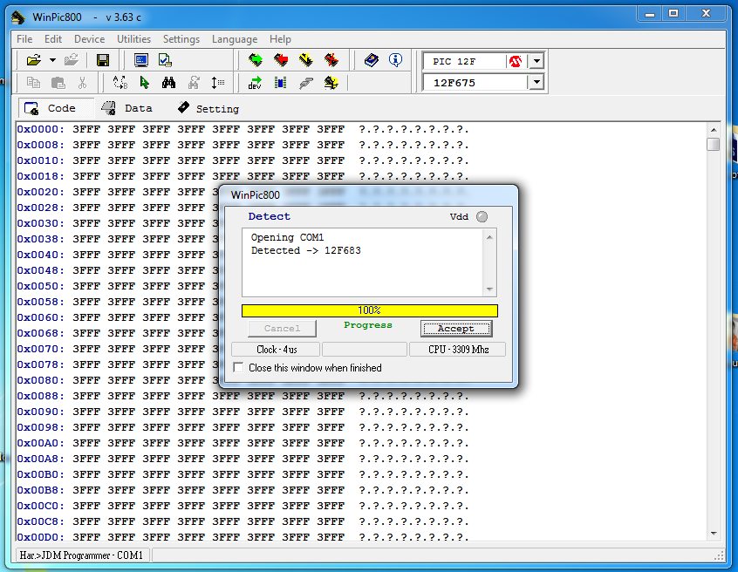The height and width of the screenshot is (572, 738).
Task: Open the Language menu
Action: pos(235,39)
